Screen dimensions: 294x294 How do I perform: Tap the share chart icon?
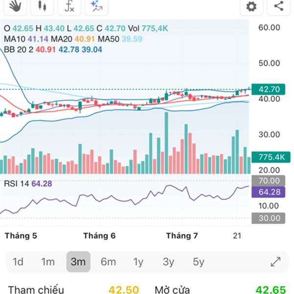(279, 6)
